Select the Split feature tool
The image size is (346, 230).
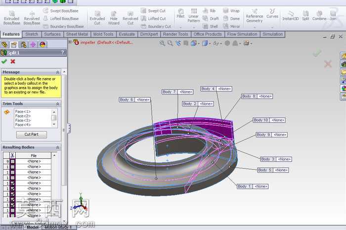[x=305, y=15]
